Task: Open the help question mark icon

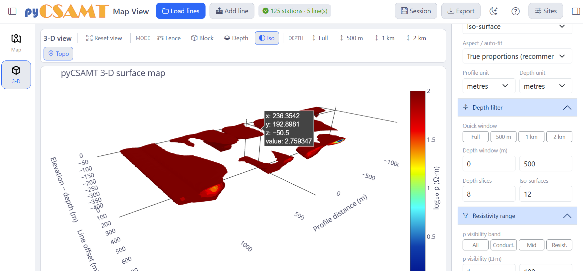Action: point(515,11)
